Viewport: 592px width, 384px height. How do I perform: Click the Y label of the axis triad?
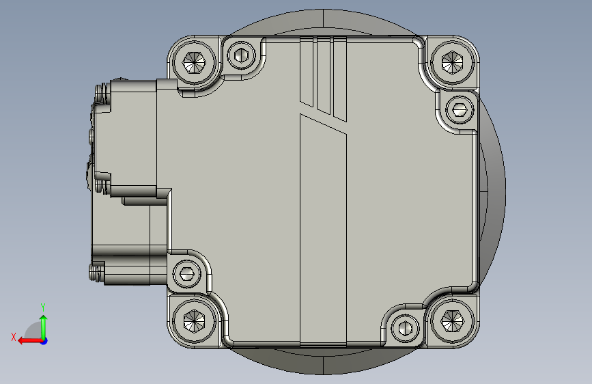pyautogui.click(x=43, y=307)
